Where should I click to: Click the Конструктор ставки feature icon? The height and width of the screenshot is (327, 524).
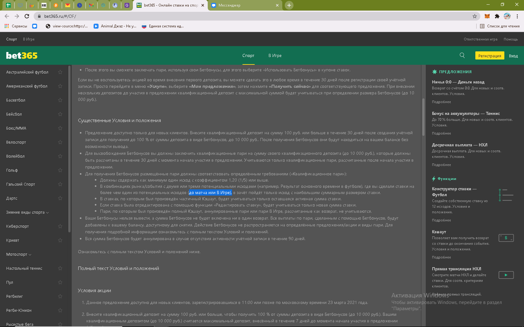(506, 195)
